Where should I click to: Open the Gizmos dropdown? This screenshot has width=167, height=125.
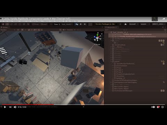click(71, 30)
